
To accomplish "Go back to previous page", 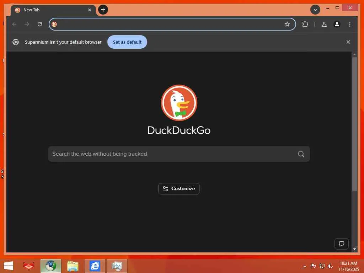I will (x=14, y=24).
